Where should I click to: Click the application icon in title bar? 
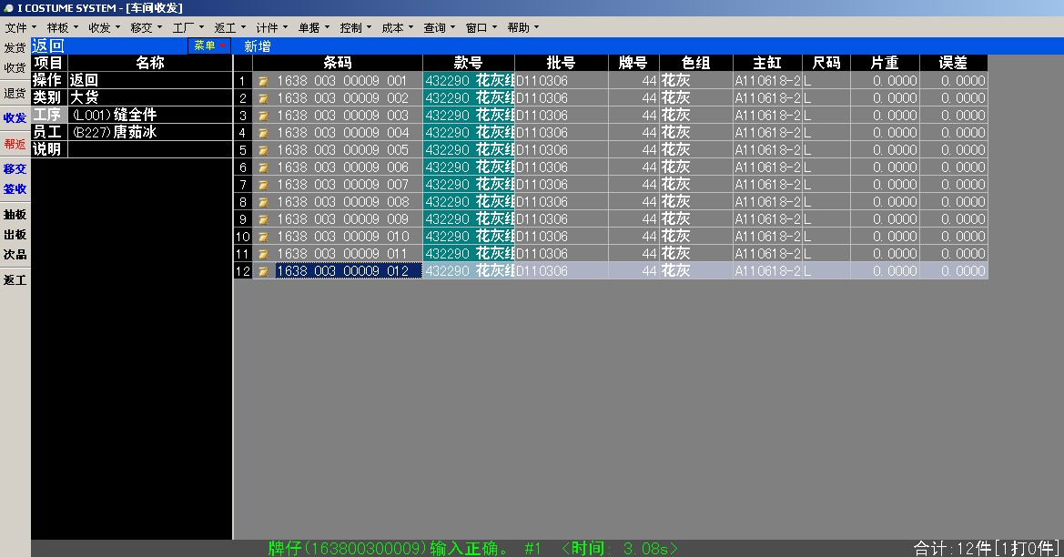7,8
